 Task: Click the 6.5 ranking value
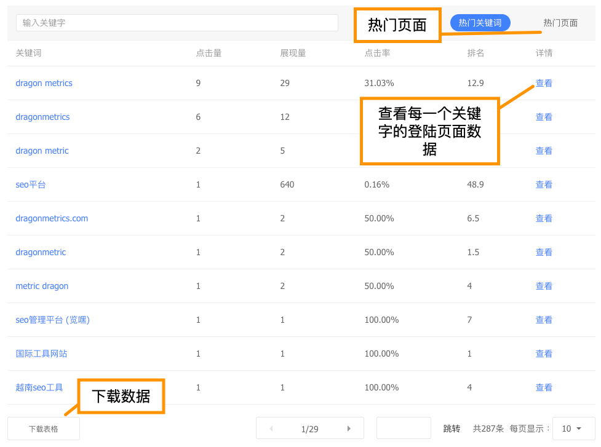473,218
